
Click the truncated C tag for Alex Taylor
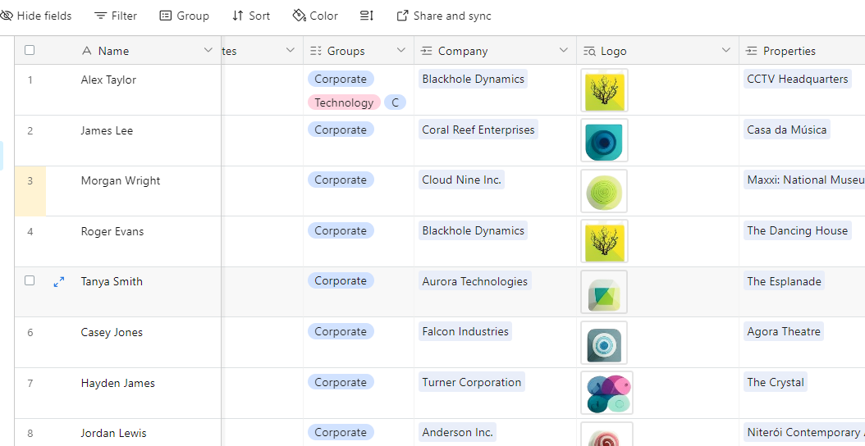pyautogui.click(x=395, y=102)
